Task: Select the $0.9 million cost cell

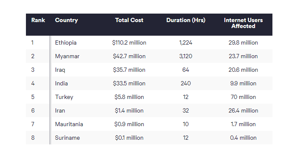Action: click(x=129, y=124)
